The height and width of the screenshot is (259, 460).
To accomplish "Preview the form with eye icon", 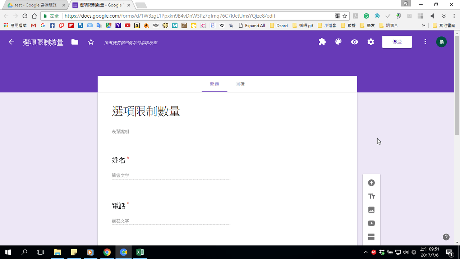I will pyautogui.click(x=355, y=42).
